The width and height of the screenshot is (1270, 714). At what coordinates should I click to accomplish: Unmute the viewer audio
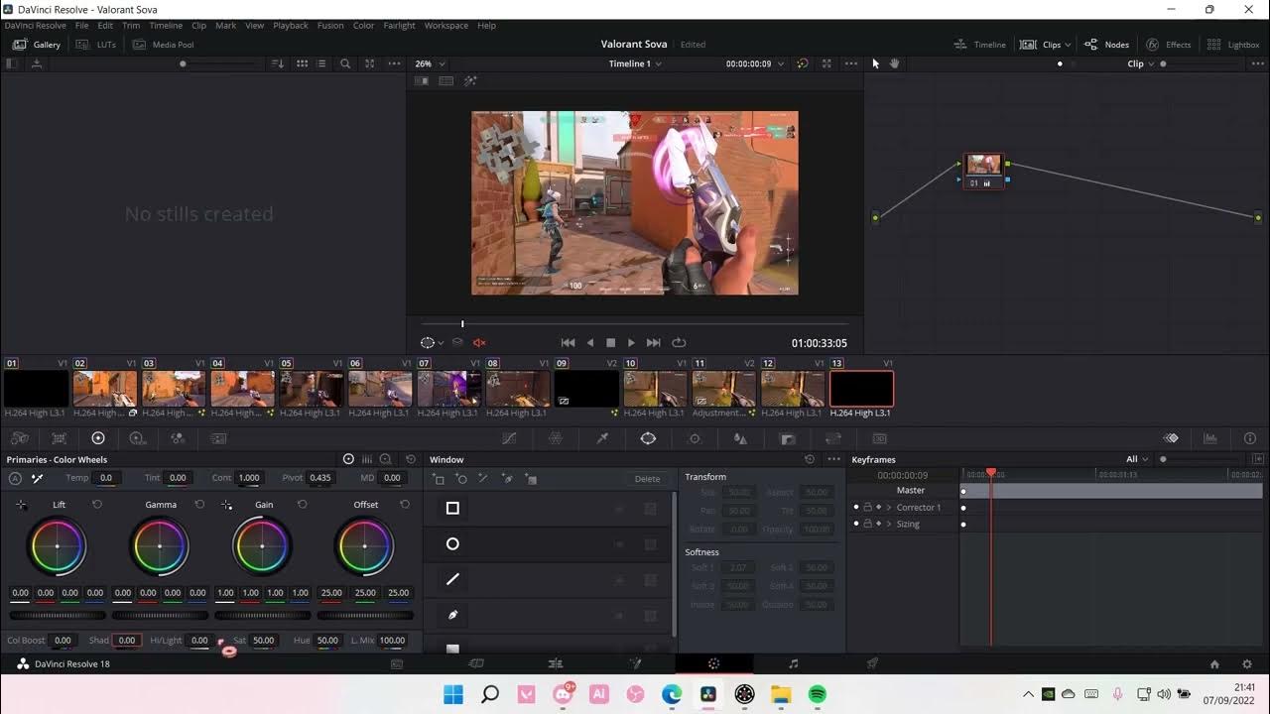coord(479,342)
